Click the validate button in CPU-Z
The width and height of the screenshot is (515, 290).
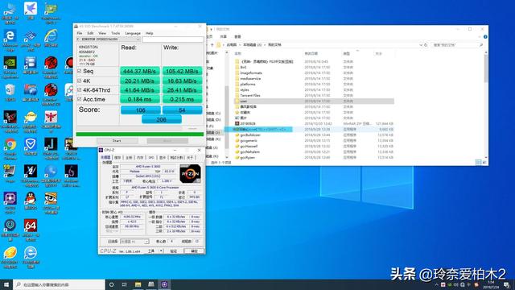pos(174,251)
